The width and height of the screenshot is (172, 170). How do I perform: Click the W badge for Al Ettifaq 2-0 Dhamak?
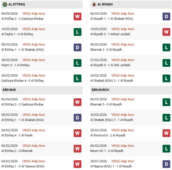click(x=77, y=148)
